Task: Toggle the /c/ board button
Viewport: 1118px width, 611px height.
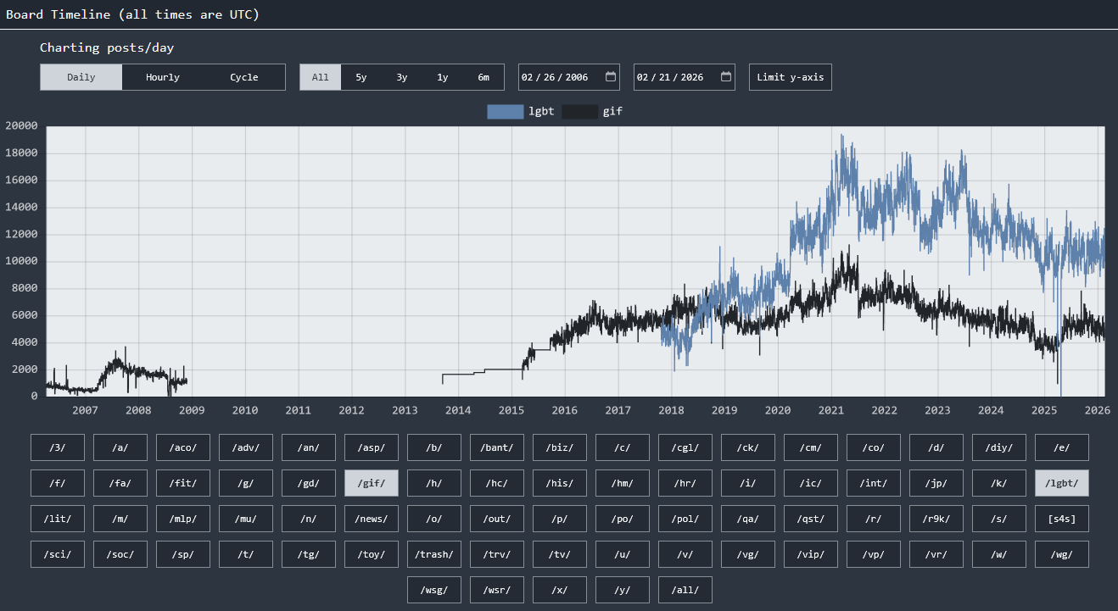Action: (623, 447)
